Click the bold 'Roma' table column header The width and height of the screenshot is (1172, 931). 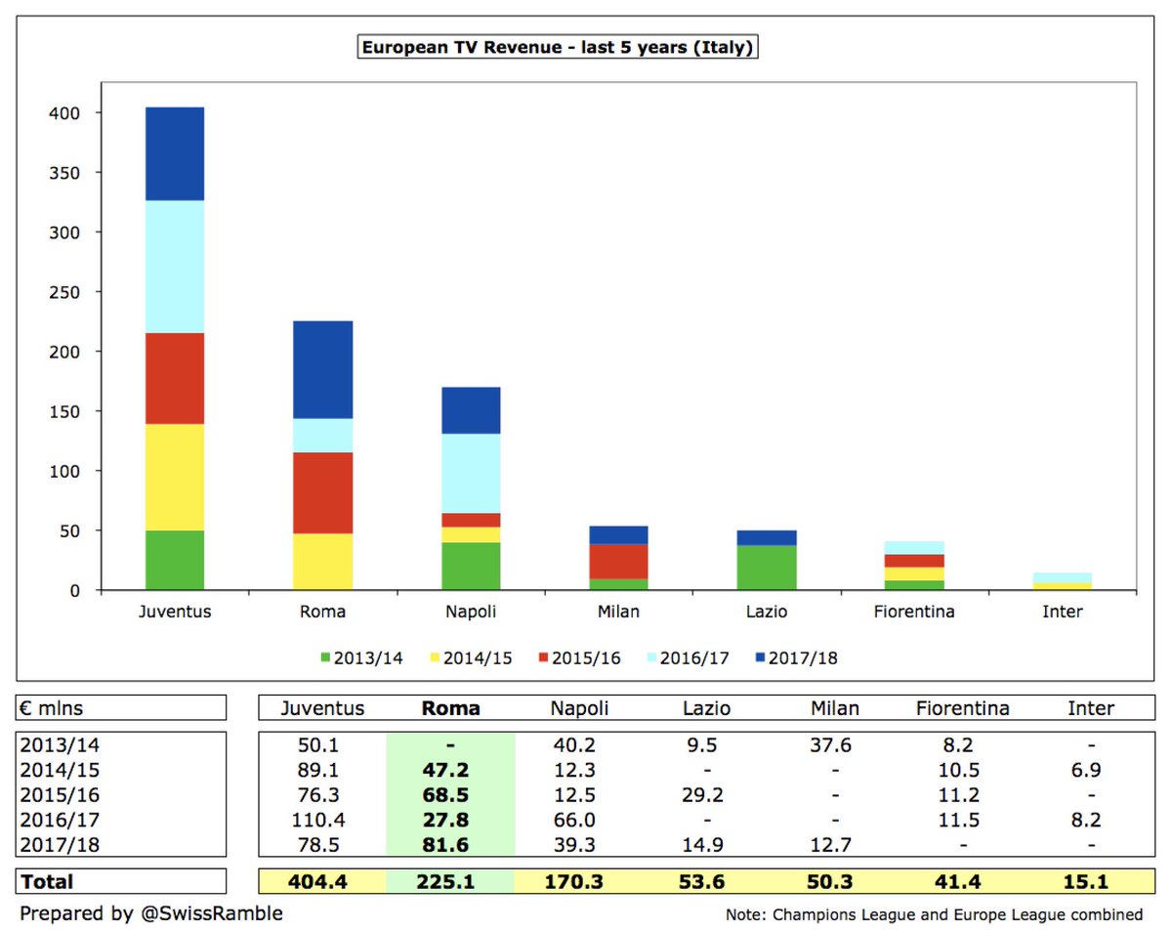point(450,708)
